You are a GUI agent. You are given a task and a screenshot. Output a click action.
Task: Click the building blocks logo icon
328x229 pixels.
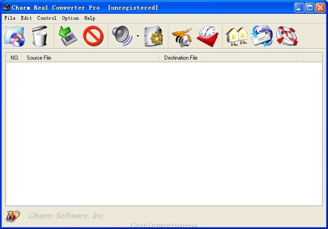point(13,216)
